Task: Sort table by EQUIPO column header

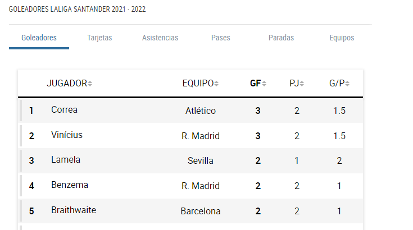Action: coord(198,84)
